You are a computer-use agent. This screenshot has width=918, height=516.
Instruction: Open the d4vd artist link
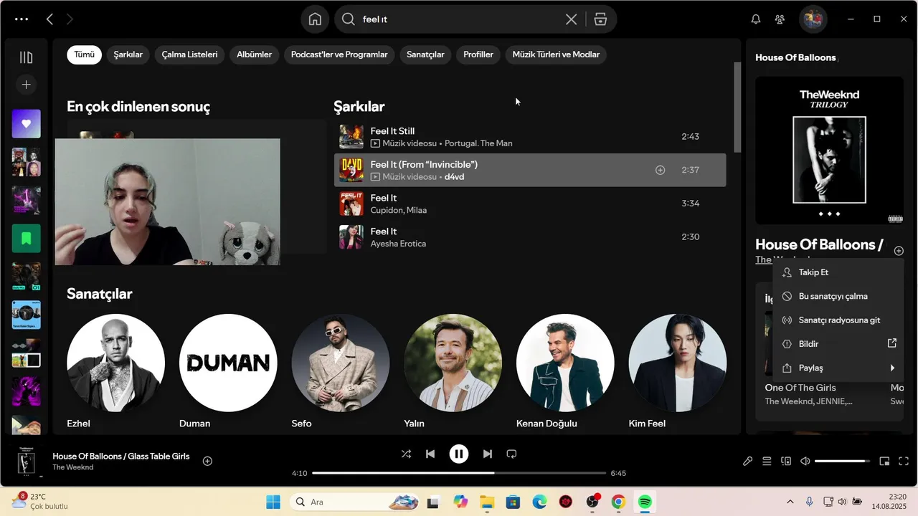(x=454, y=176)
